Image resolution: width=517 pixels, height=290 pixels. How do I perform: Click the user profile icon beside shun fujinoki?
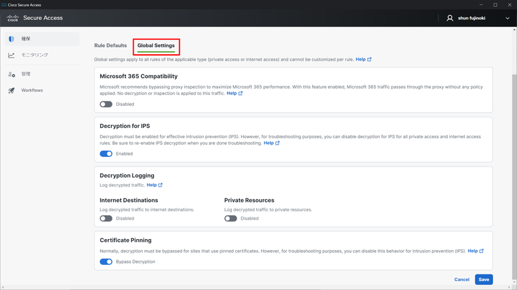point(450,18)
